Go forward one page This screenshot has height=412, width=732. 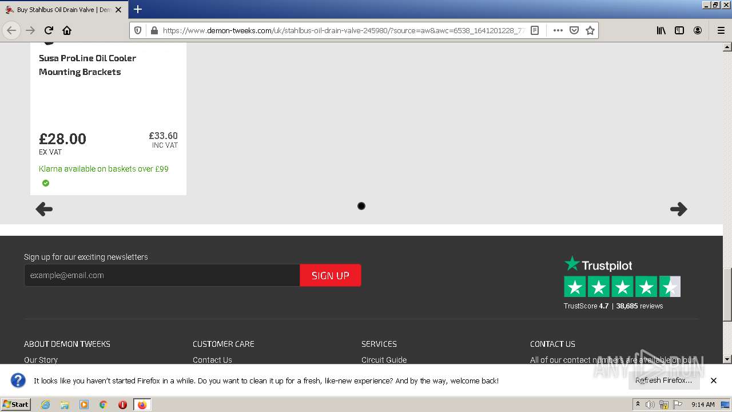click(x=30, y=30)
